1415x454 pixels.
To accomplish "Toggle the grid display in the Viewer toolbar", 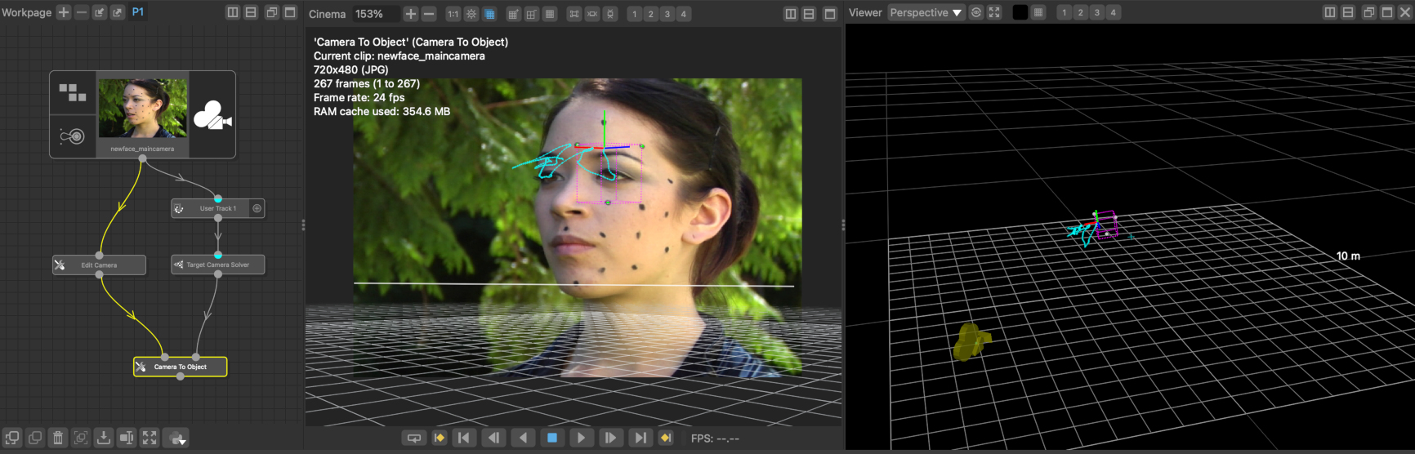I will 1038,12.
